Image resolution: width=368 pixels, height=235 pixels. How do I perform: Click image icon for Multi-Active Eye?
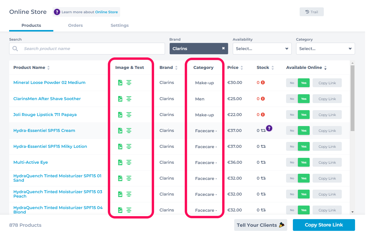(120, 162)
